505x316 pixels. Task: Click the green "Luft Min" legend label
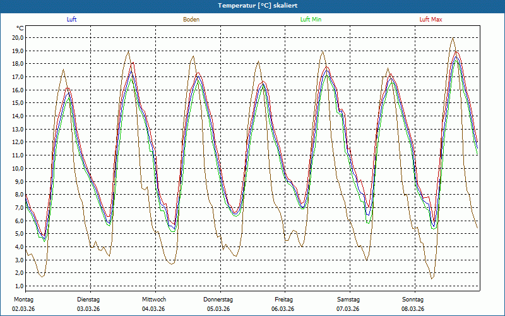(x=311, y=20)
